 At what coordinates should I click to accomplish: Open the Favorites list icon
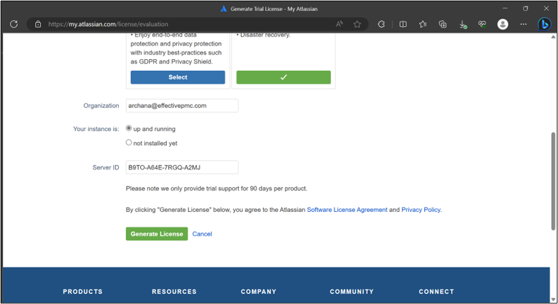coord(423,24)
